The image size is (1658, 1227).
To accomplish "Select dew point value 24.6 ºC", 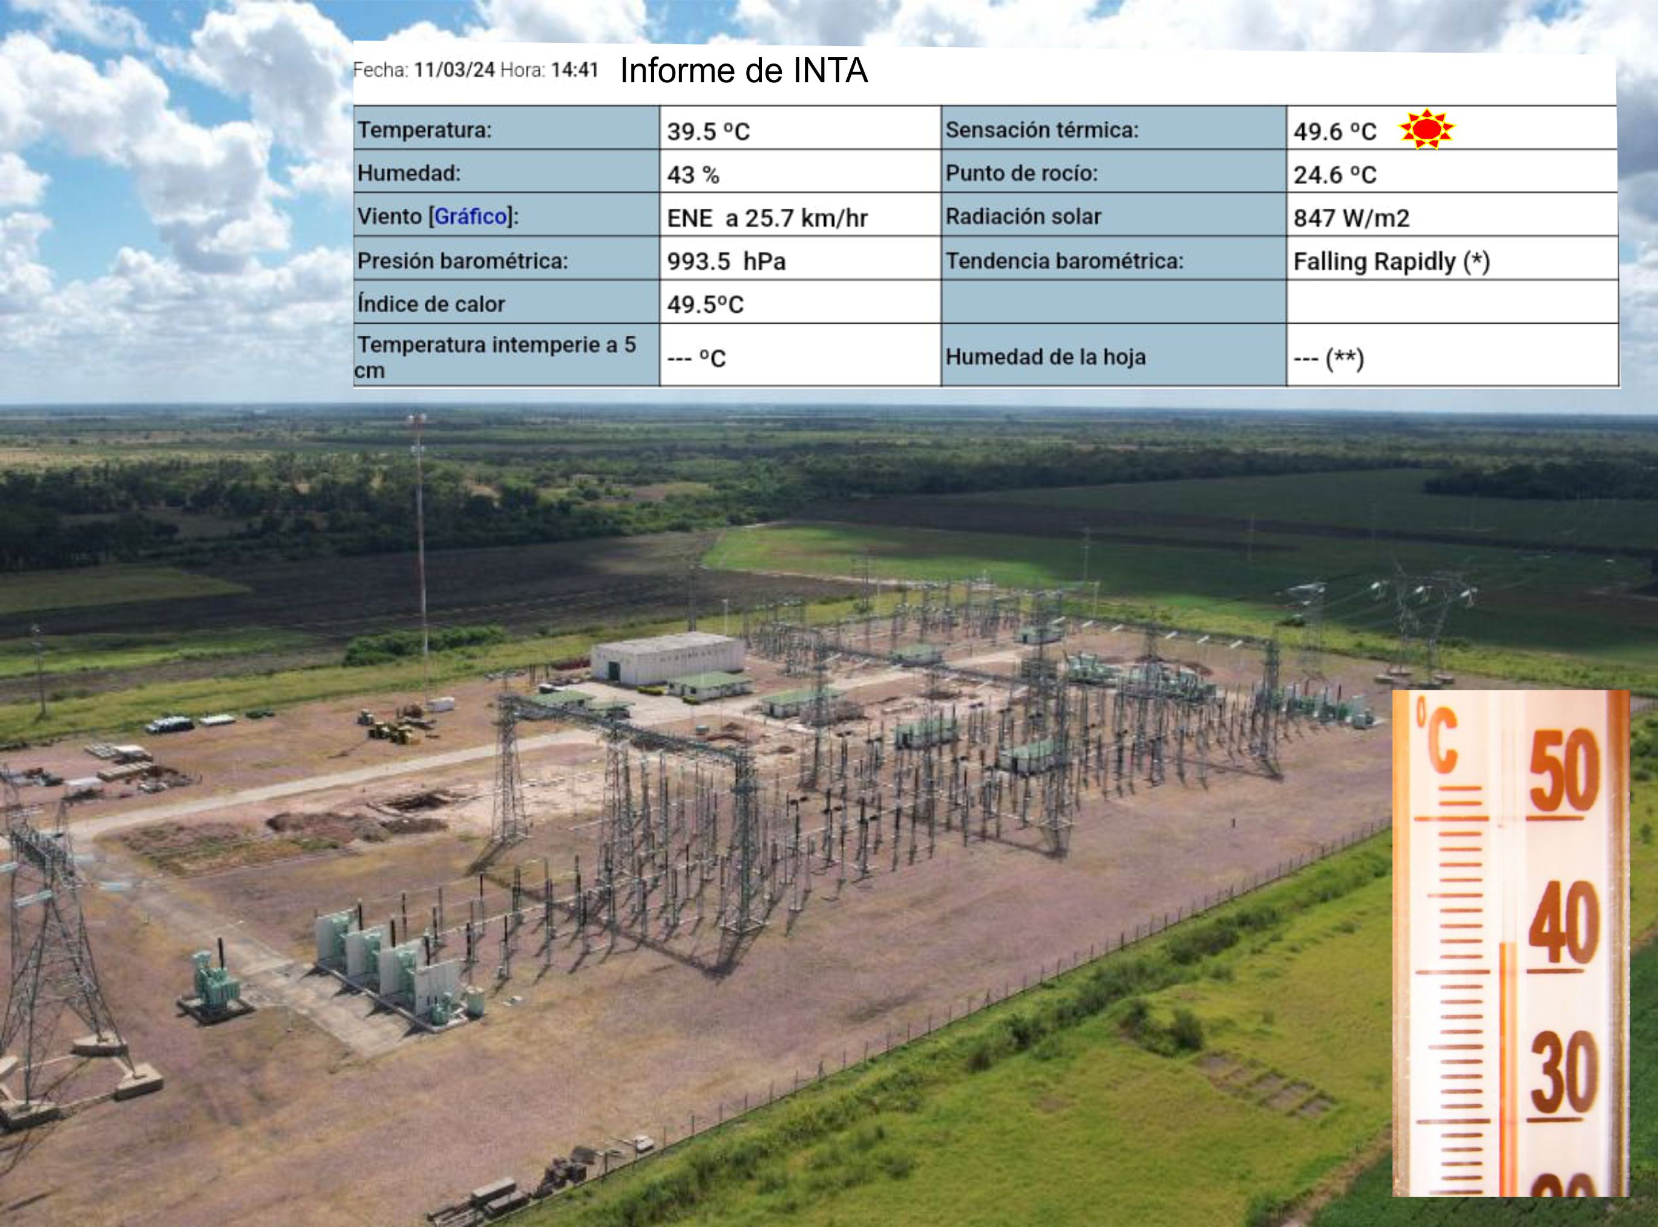I will (x=1335, y=175).
